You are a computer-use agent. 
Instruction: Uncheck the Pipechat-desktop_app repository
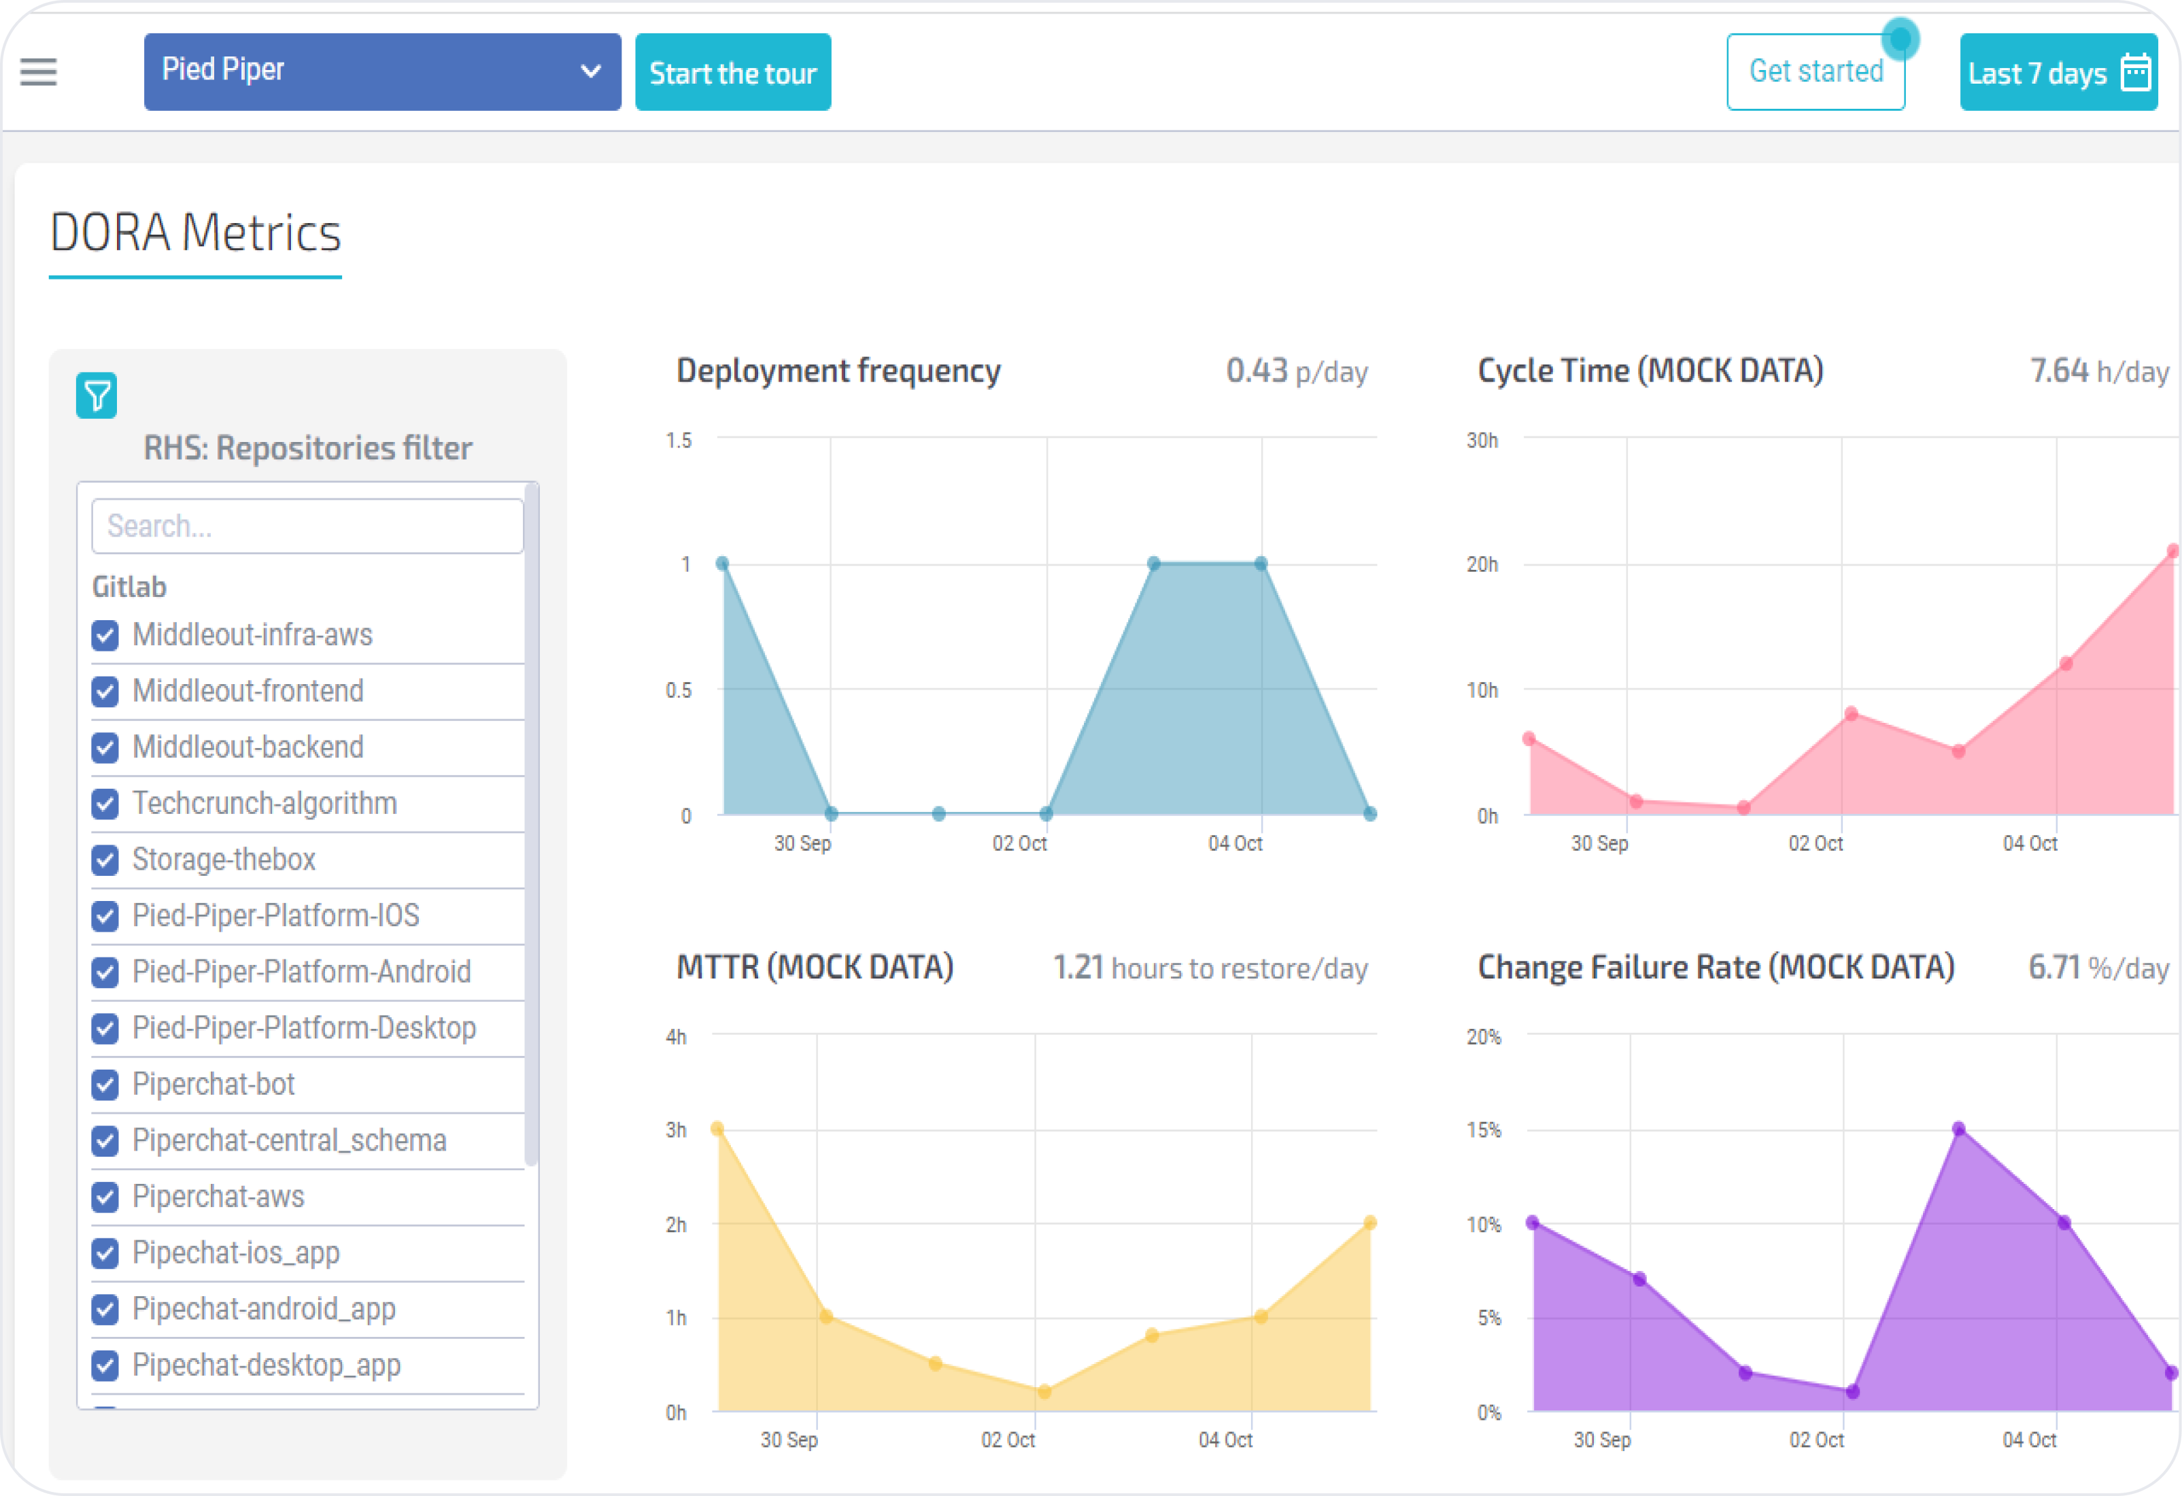105,1366
